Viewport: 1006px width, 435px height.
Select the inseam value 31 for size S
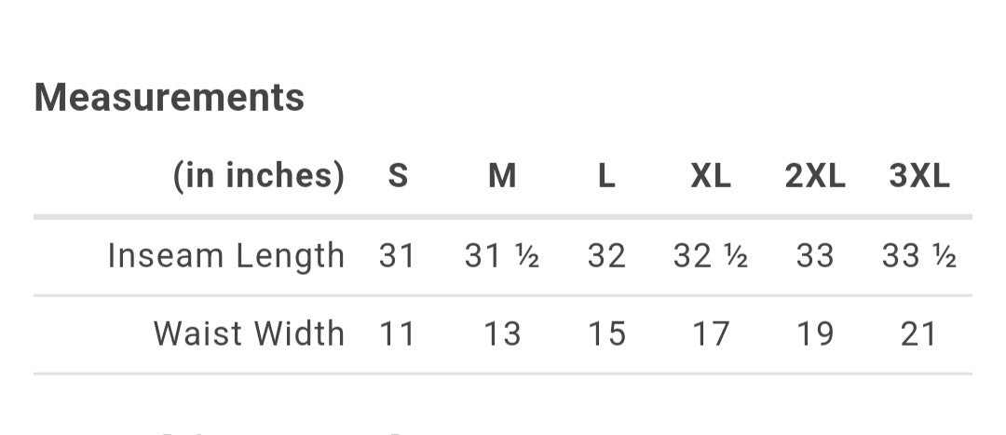[x=398, y=256]
